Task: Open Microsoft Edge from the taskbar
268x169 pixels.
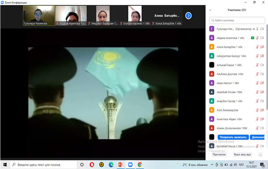Action: tap(111, 164)
